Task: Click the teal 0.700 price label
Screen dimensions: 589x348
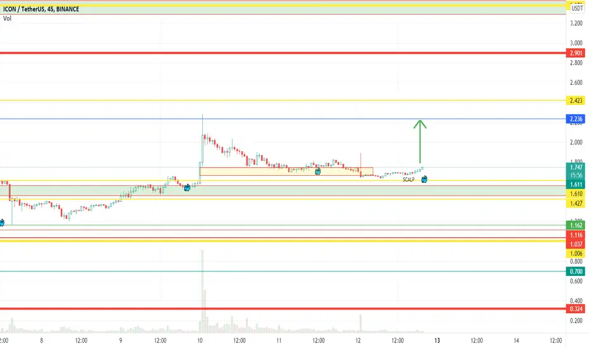Action: (x=576, y=271)
